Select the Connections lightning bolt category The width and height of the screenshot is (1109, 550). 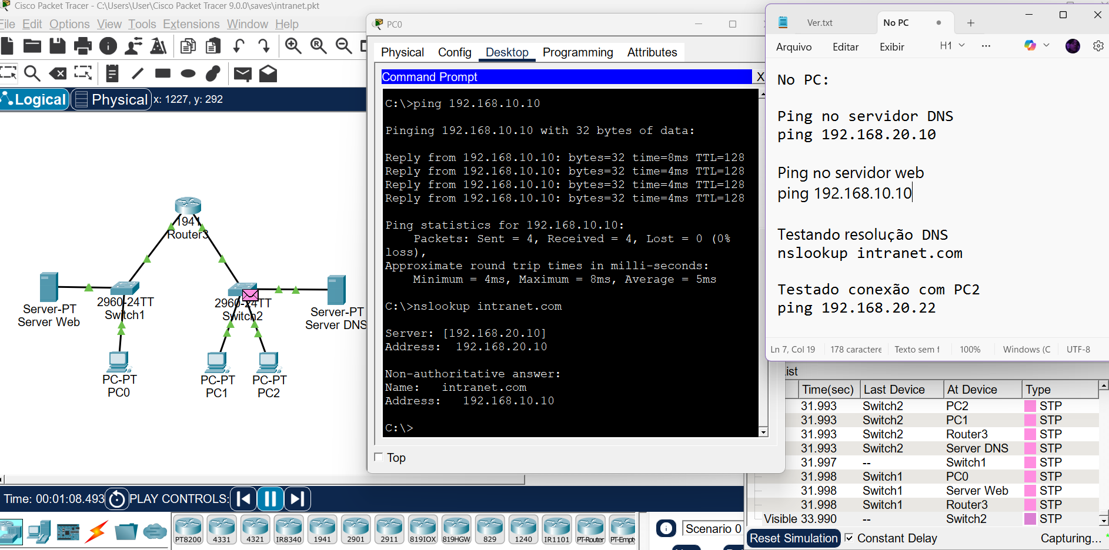tap(97, 532)
